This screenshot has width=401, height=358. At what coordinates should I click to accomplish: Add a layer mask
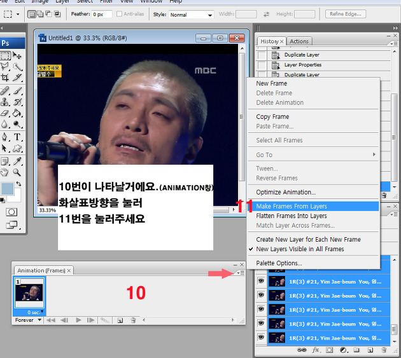click(330, 350)
